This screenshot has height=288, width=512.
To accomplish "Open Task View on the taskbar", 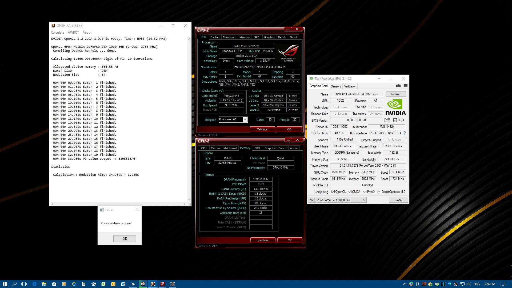I will pyautogui.click(x=24, y=284).
